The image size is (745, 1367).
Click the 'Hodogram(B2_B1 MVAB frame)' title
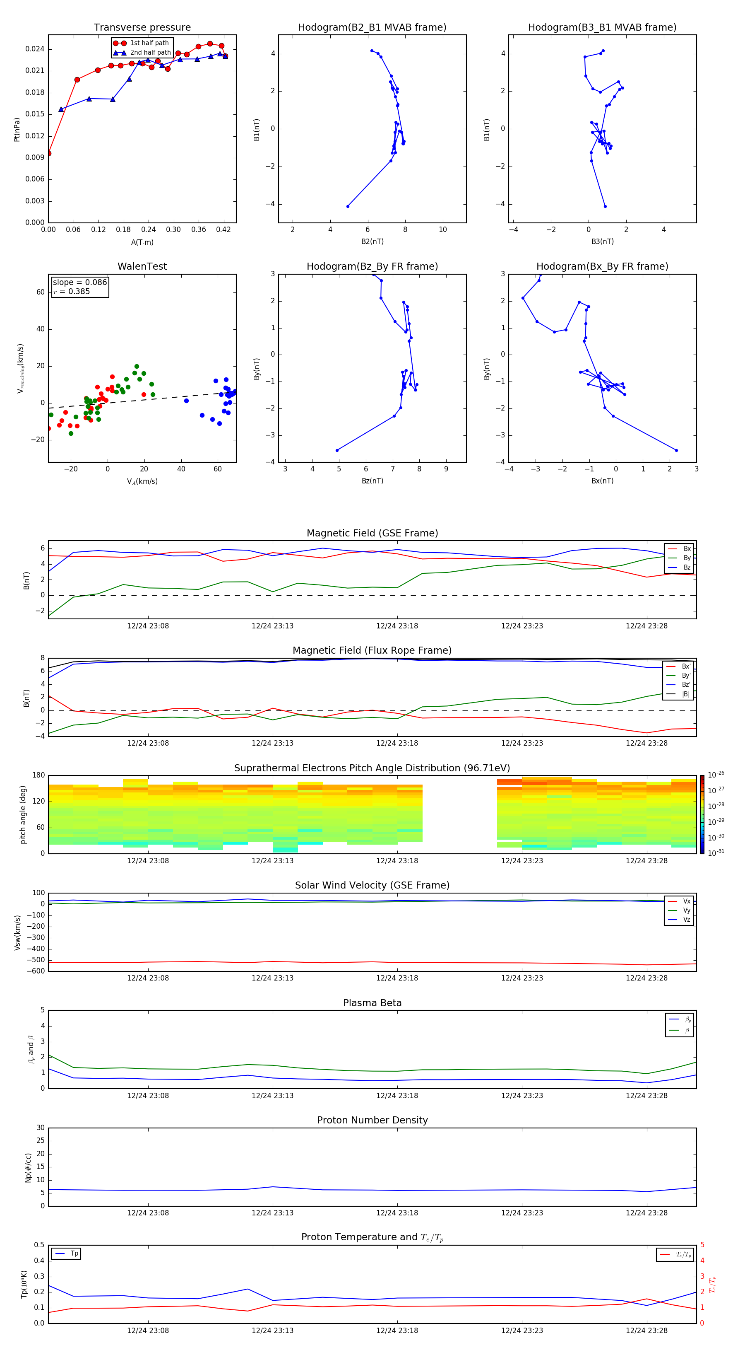(372, 28)
